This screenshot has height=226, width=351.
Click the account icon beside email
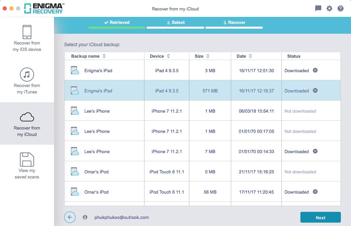click(x=85, y=218)
